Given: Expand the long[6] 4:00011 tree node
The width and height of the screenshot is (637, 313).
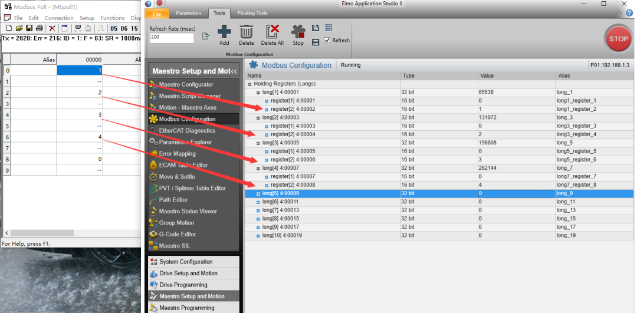Looking at the screenshot, I should point(258,202).
